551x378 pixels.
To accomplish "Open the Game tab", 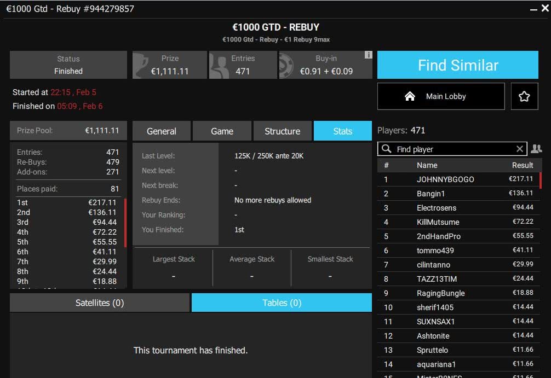I will click(x=222, y=131).
